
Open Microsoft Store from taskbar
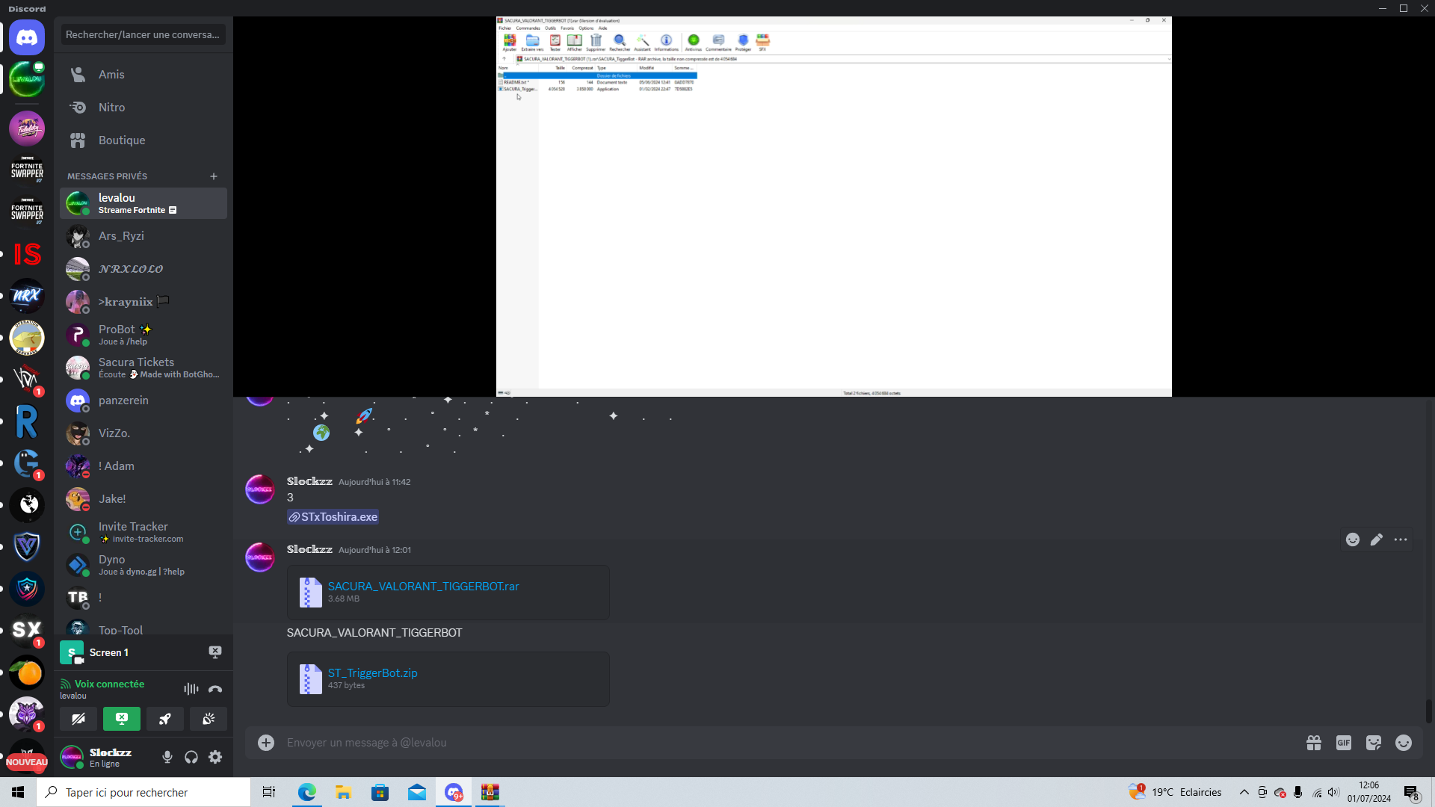point(380,792)
